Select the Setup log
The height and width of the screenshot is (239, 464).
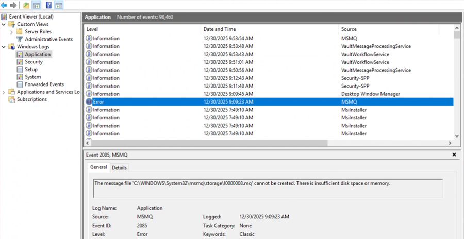[x=31, y=69]
